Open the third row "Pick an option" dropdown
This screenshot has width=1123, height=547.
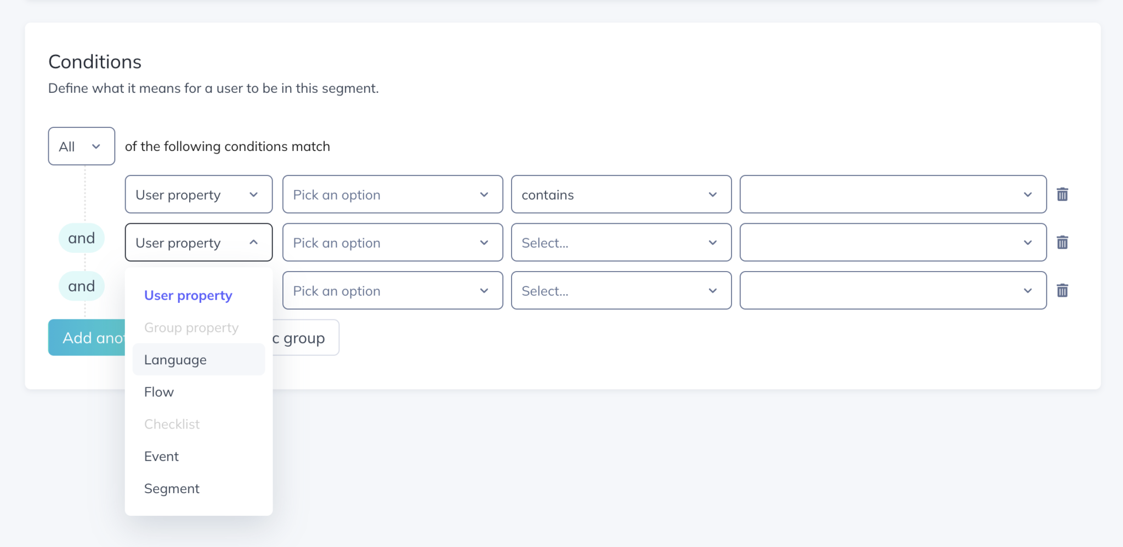392,290
